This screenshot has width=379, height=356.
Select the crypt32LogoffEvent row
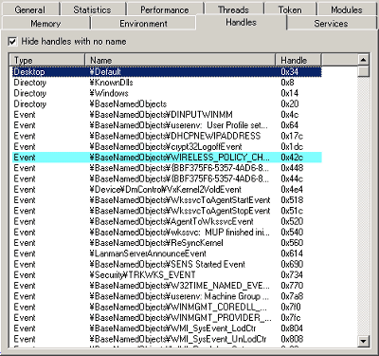[x=167, y=147]
